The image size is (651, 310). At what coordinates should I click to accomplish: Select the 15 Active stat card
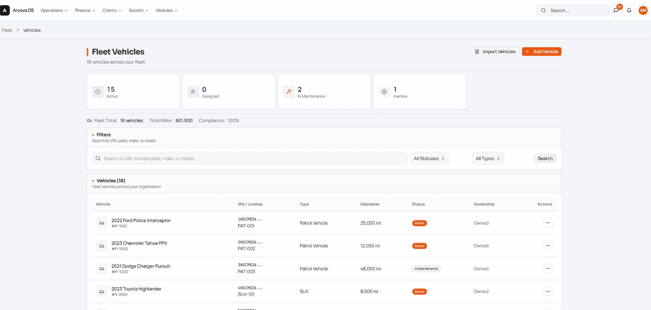(x=133, y=92)
